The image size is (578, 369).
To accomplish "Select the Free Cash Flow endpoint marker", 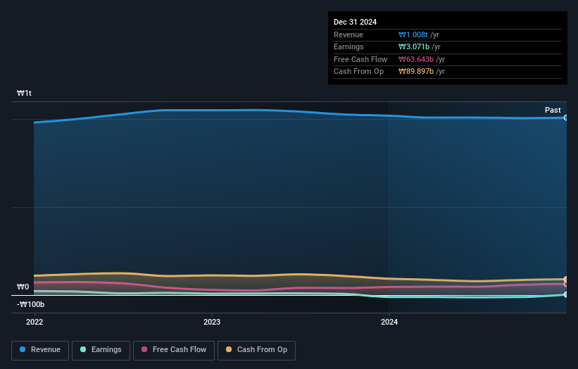I will point(565,284).
